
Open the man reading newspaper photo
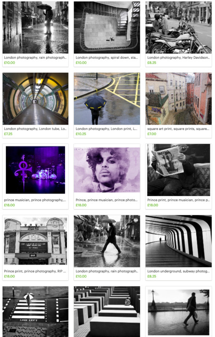[178, 170]
